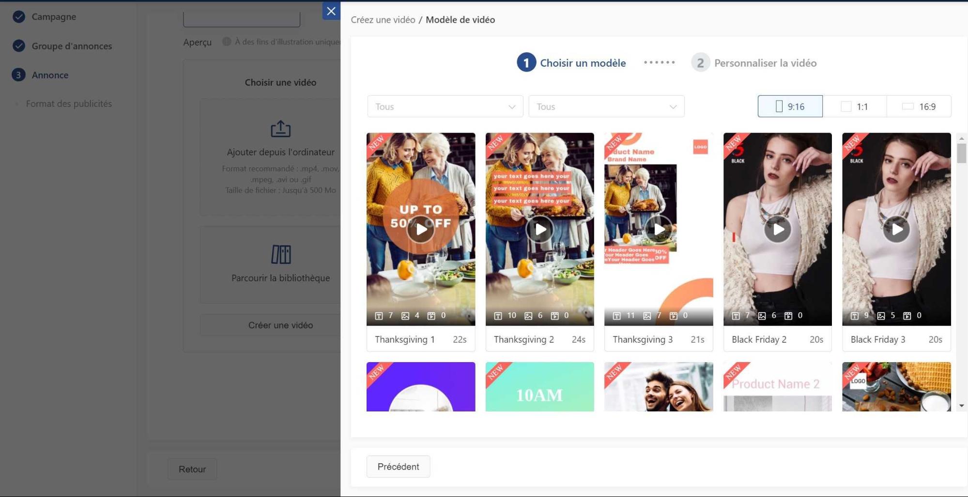Close the video template panel
The width and height of the screenshot is (968, 497).
click(331, 11)
